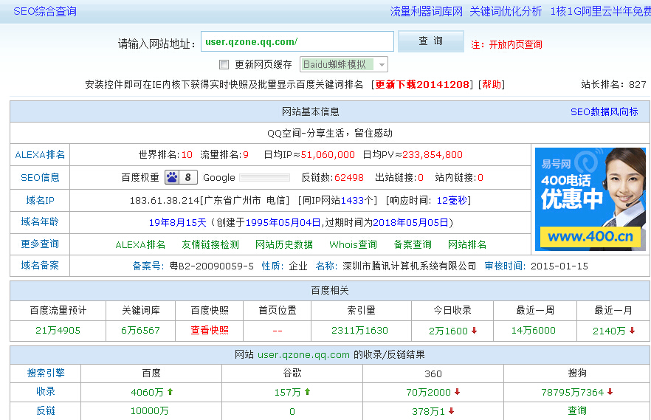The image size is (651, 420).
Task: Open green ALEXA排名 query link
Action: [140, 245]
